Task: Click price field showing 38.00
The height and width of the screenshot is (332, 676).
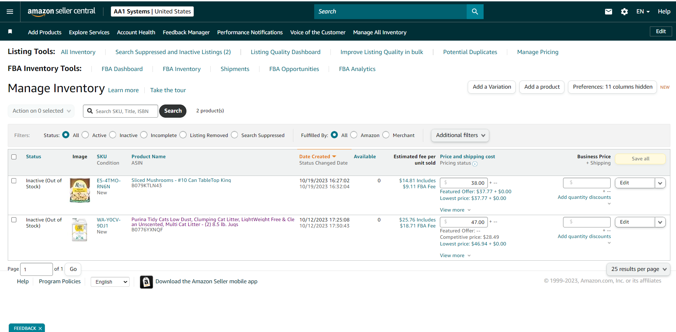Action: (x=464, y=183)
